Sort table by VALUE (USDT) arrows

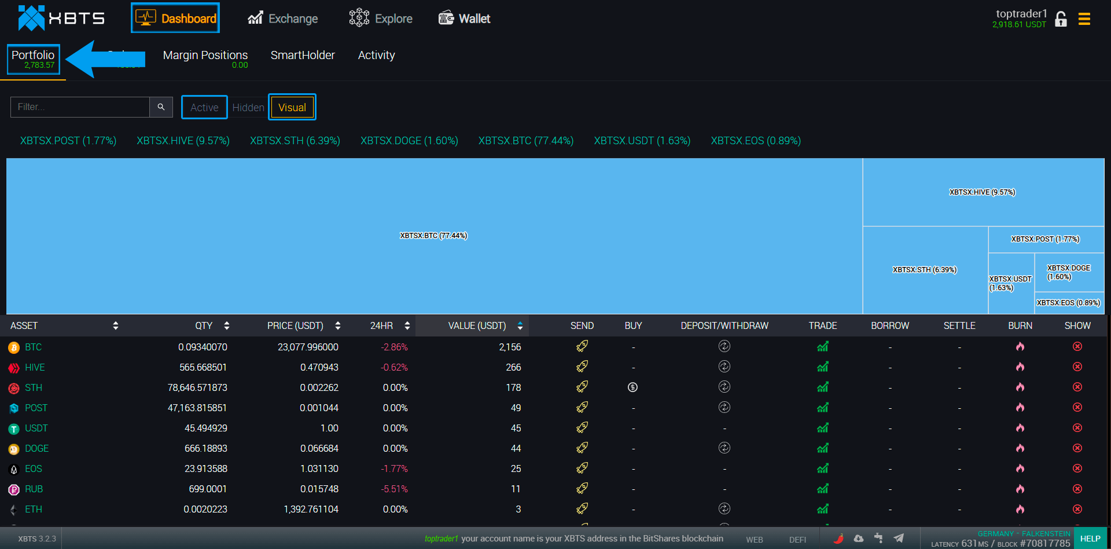pos(520,325)
